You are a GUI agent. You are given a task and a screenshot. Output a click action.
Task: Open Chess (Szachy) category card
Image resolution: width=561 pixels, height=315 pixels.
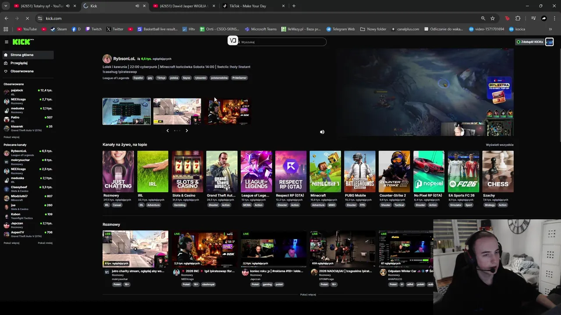coord(498,171)
